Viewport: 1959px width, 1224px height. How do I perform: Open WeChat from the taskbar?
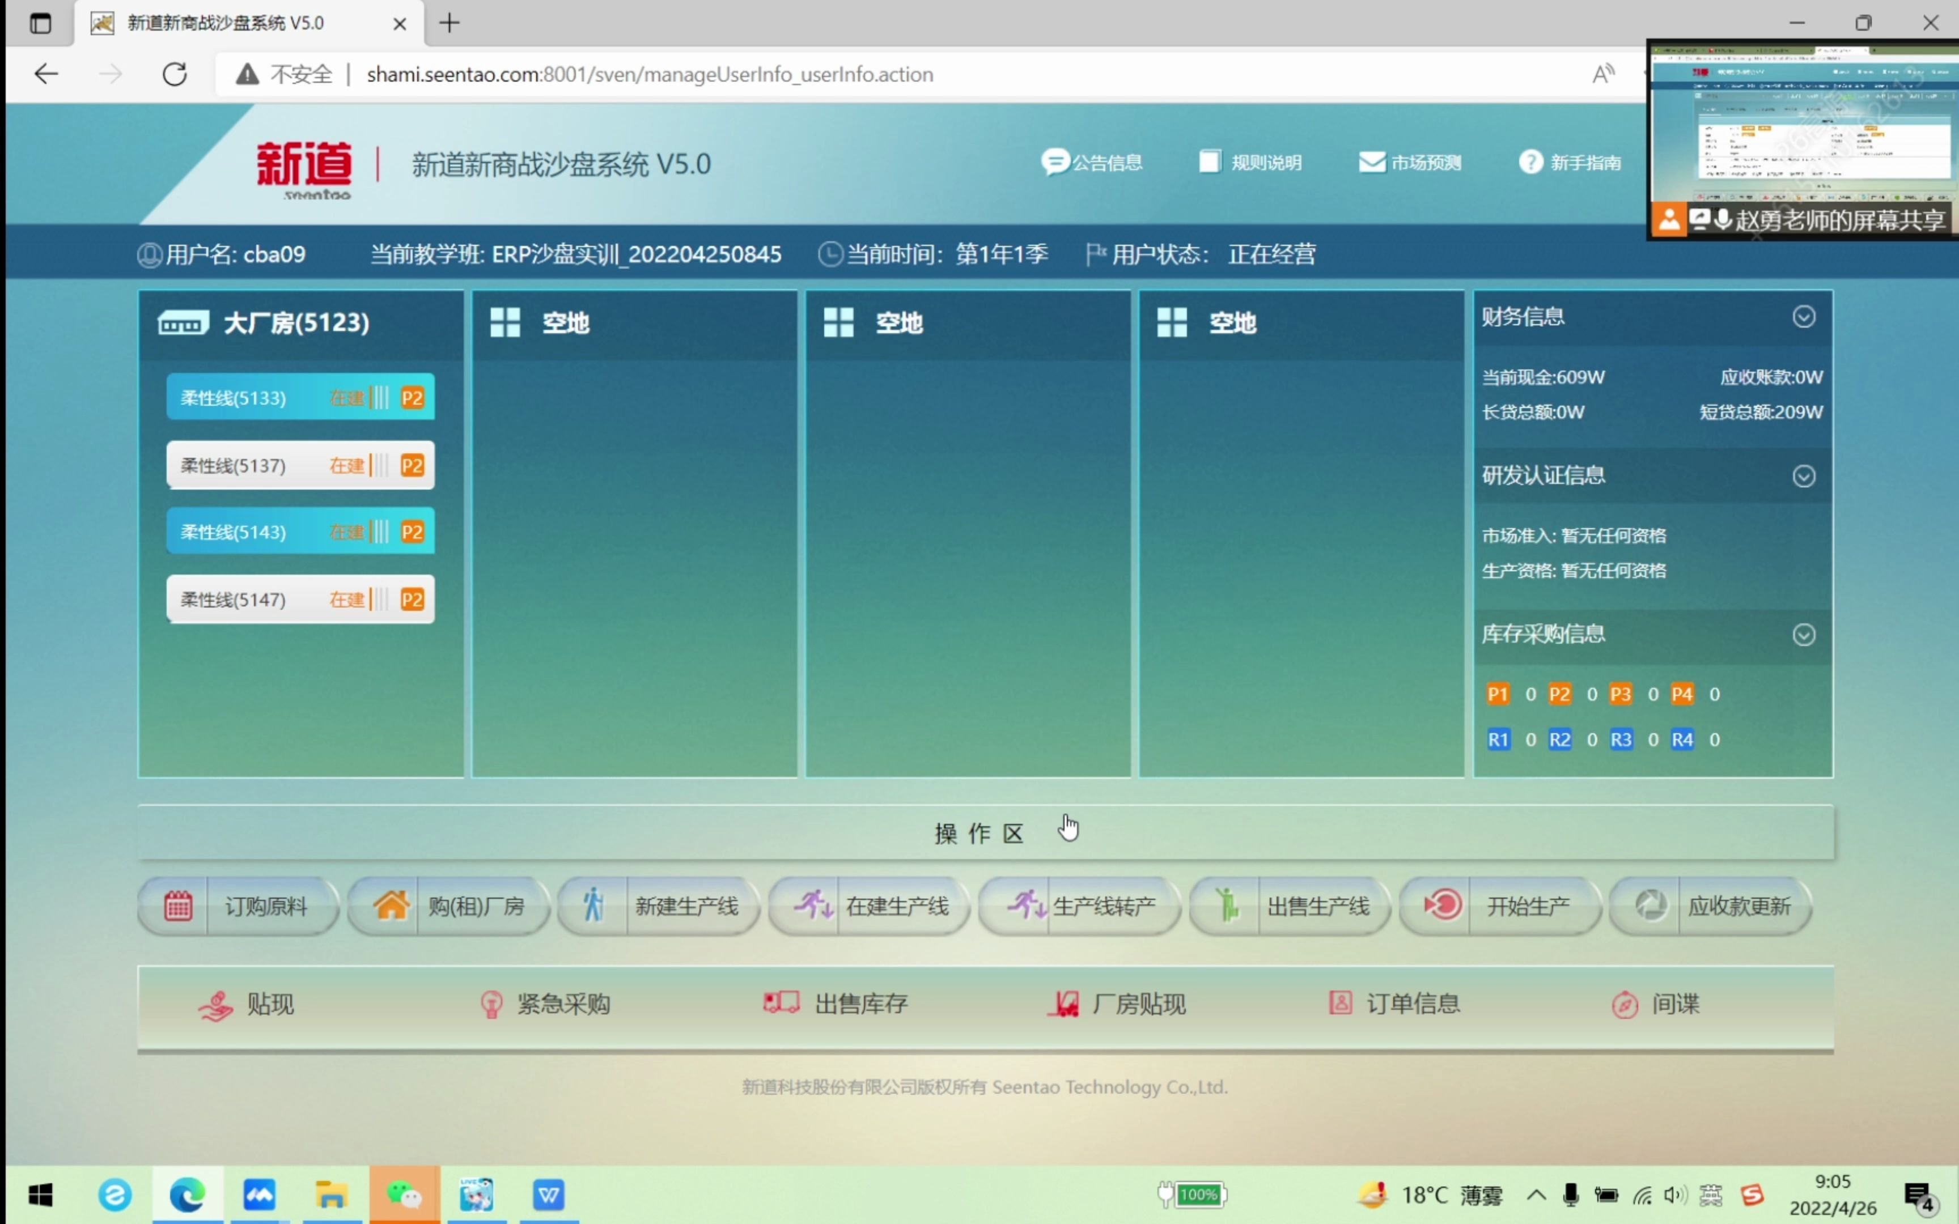point(405,1195)
